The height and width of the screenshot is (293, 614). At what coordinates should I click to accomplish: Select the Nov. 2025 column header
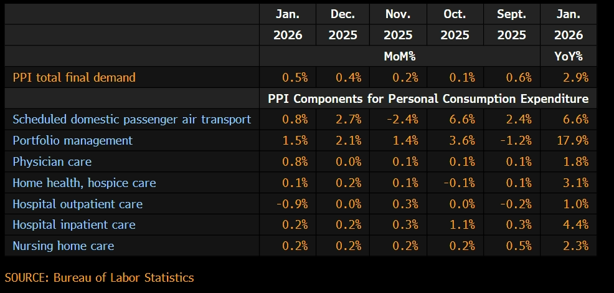click(398, 24)
